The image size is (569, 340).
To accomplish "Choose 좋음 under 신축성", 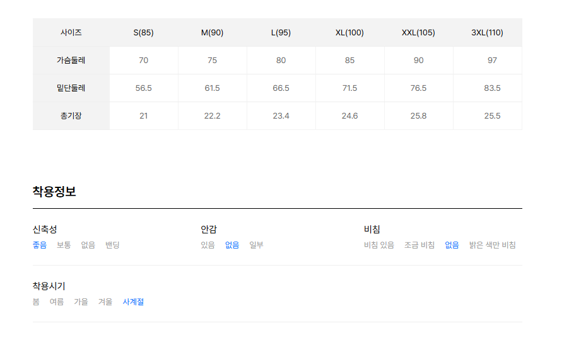I will click(x=40, y=245).
